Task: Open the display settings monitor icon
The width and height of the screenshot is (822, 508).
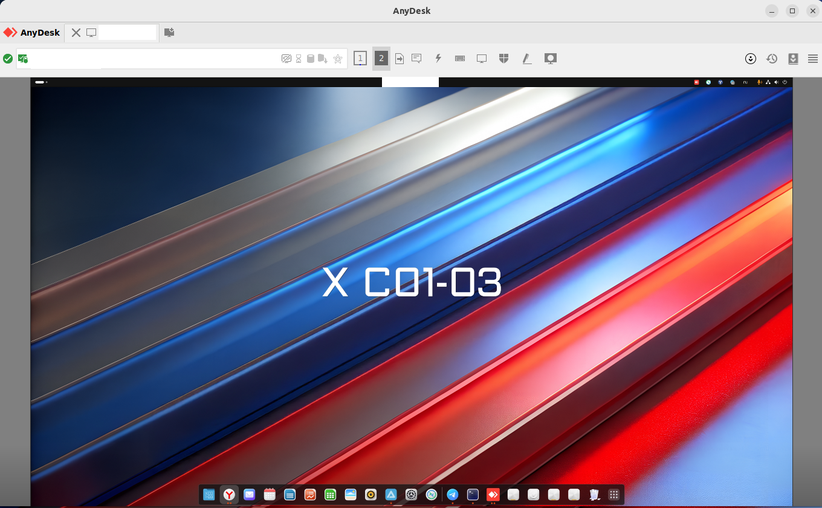Action: point(482,59)
